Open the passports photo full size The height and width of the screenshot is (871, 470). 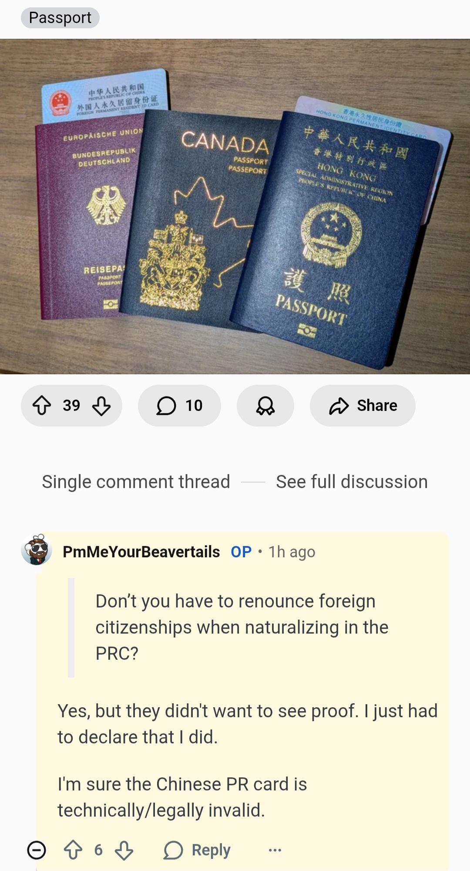pos(235,207)
